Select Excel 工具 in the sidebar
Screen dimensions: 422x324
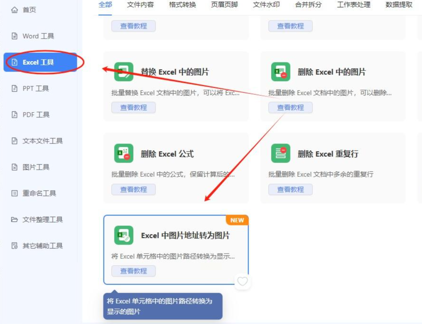tap(40, 62)
